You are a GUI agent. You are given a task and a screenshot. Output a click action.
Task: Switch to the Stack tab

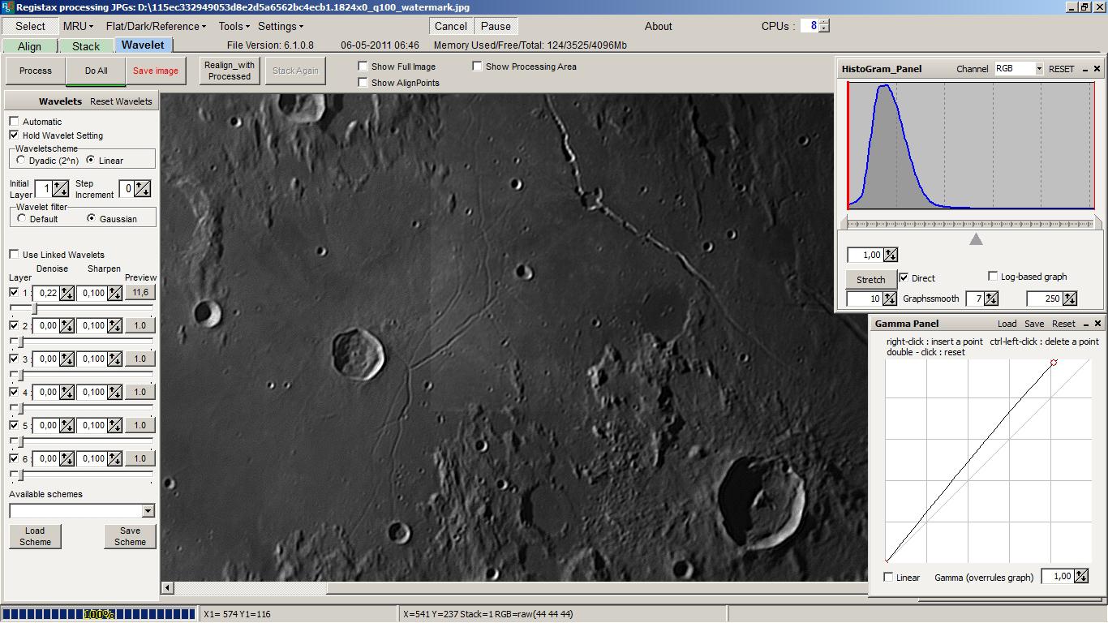[x=85, y=46]
